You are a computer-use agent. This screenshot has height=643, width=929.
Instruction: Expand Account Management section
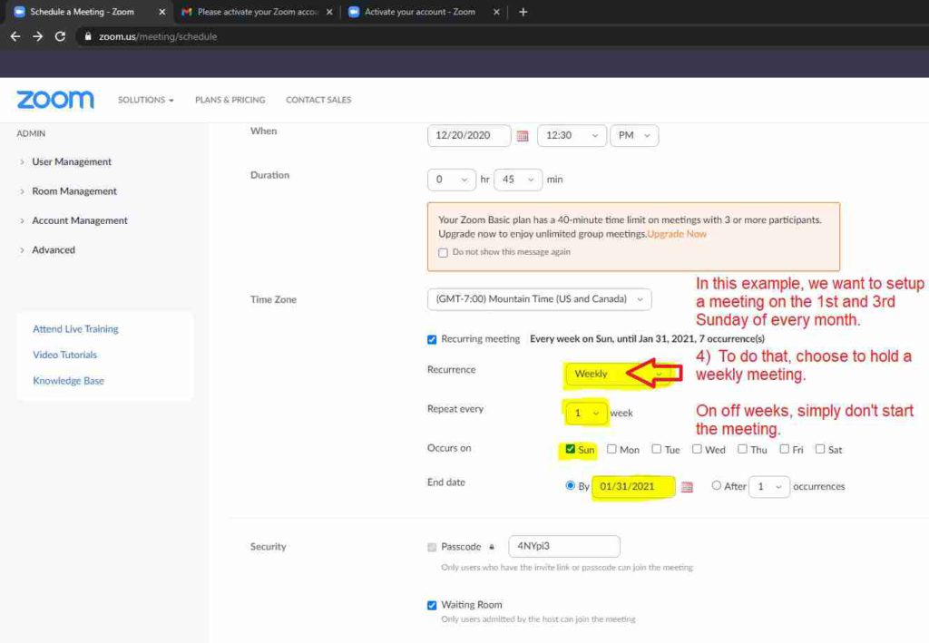pos(80,220)
